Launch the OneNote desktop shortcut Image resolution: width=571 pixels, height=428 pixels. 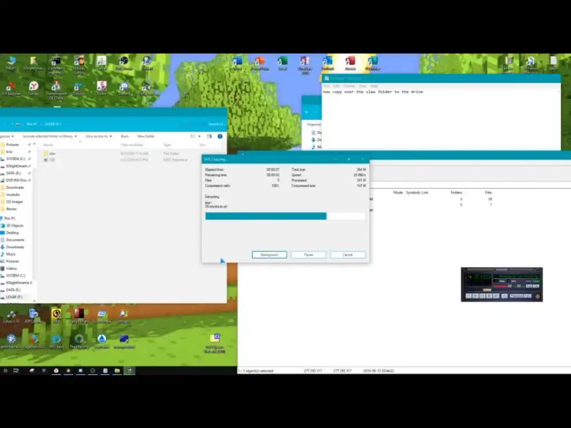coord(305,65)
